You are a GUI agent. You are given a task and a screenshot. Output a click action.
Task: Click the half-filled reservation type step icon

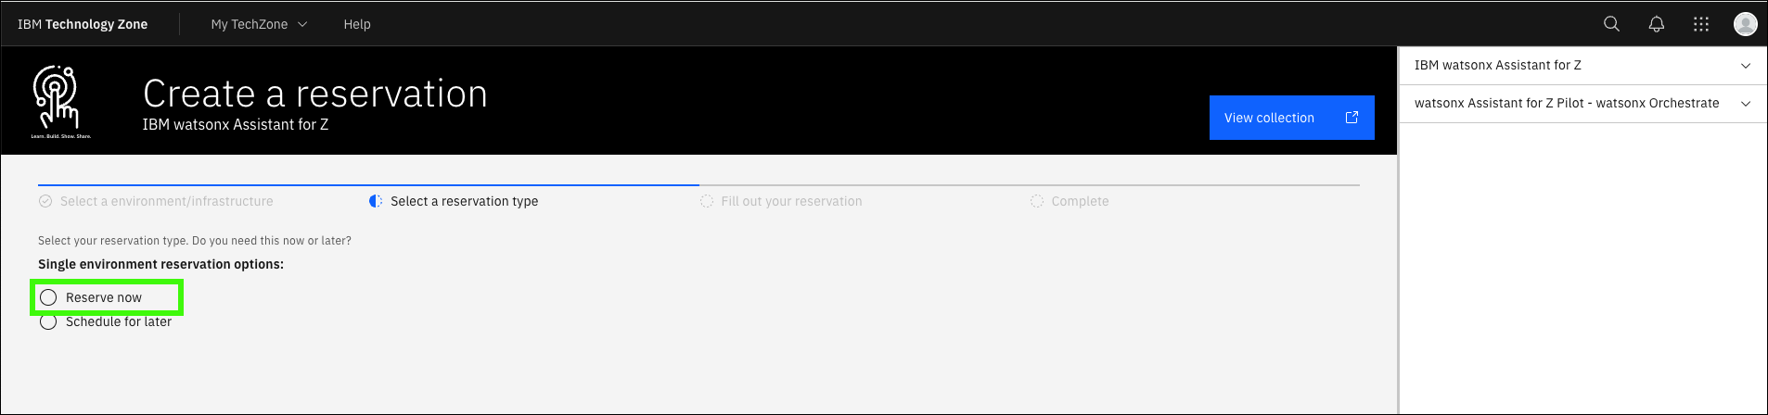tap(376, 201)
